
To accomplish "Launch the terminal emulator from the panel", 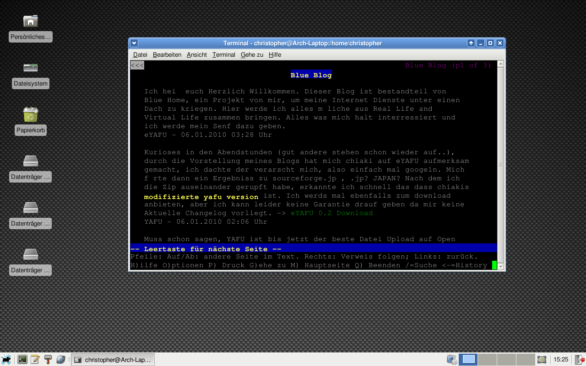I will pyautogui.click(x=22, y=360).
